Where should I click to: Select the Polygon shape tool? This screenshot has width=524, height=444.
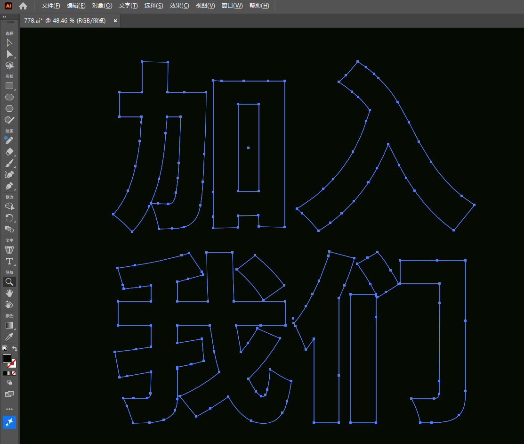pyautogui.click(x=9, y=109)
